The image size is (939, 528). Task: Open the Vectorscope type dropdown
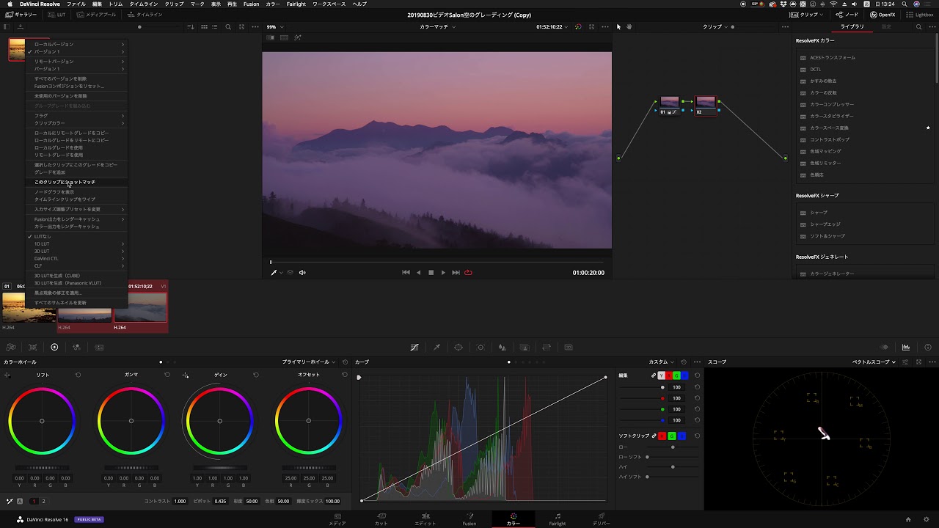pos(874,362)
